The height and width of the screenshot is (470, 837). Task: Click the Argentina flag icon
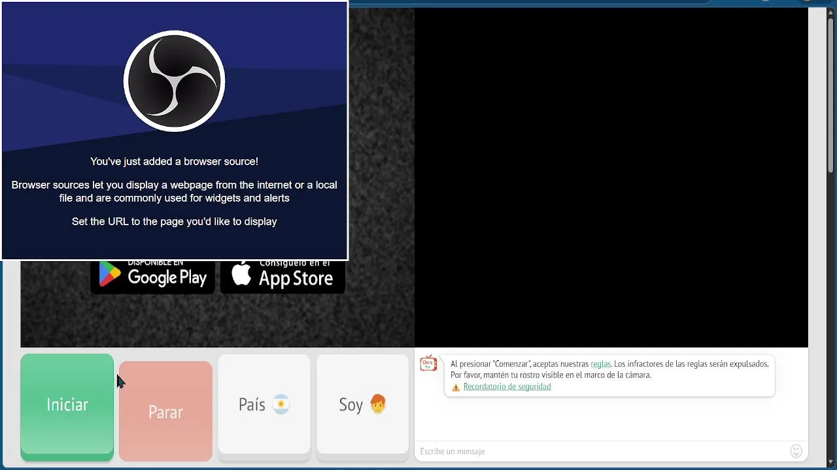281,405
